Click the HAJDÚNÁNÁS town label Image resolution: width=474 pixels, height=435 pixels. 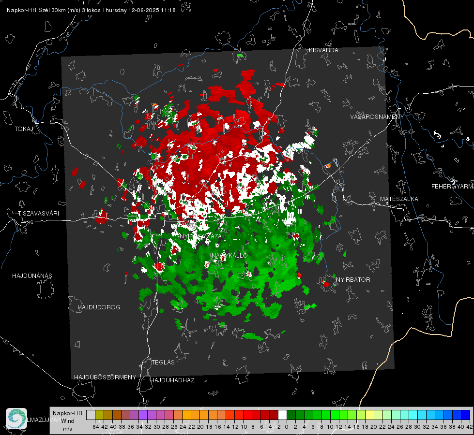pos(32,276)
